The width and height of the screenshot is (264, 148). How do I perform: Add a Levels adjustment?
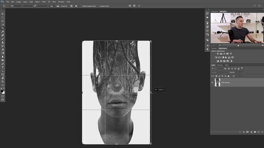pos(221,54)
